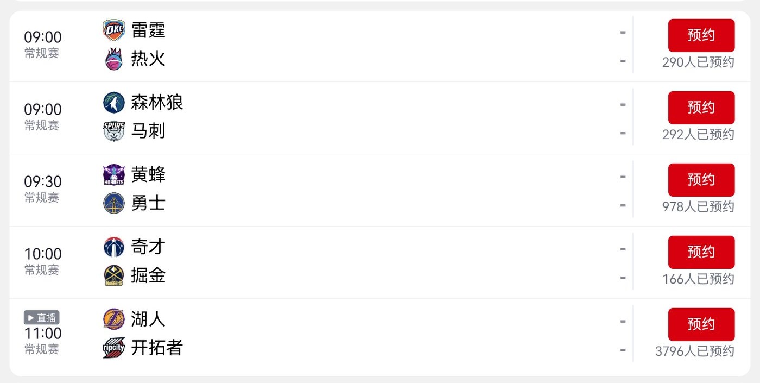The height and width of the screenshot is (383, 760).
Task: Click the Thunder (雷霆) team logo
Action: coord(114,30)
